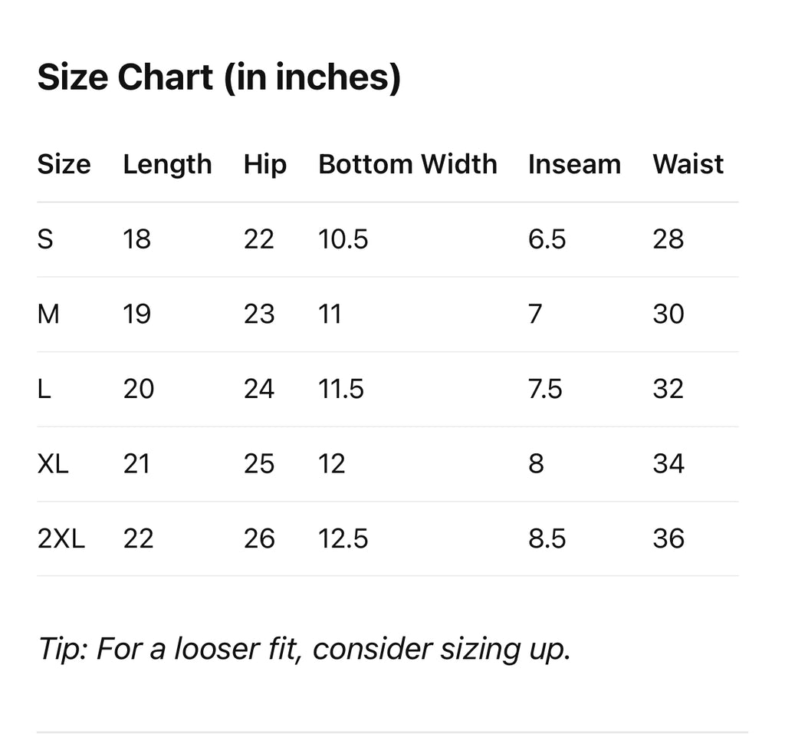785x734 pixels.
Task: Click the Waist column header
Action: [x=688, y=164]
